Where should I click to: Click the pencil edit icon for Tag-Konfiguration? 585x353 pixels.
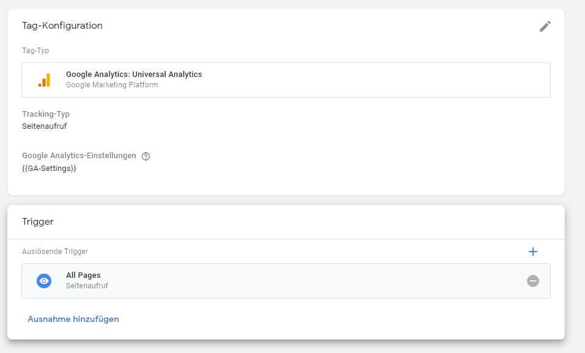click(x=545, y=26)
